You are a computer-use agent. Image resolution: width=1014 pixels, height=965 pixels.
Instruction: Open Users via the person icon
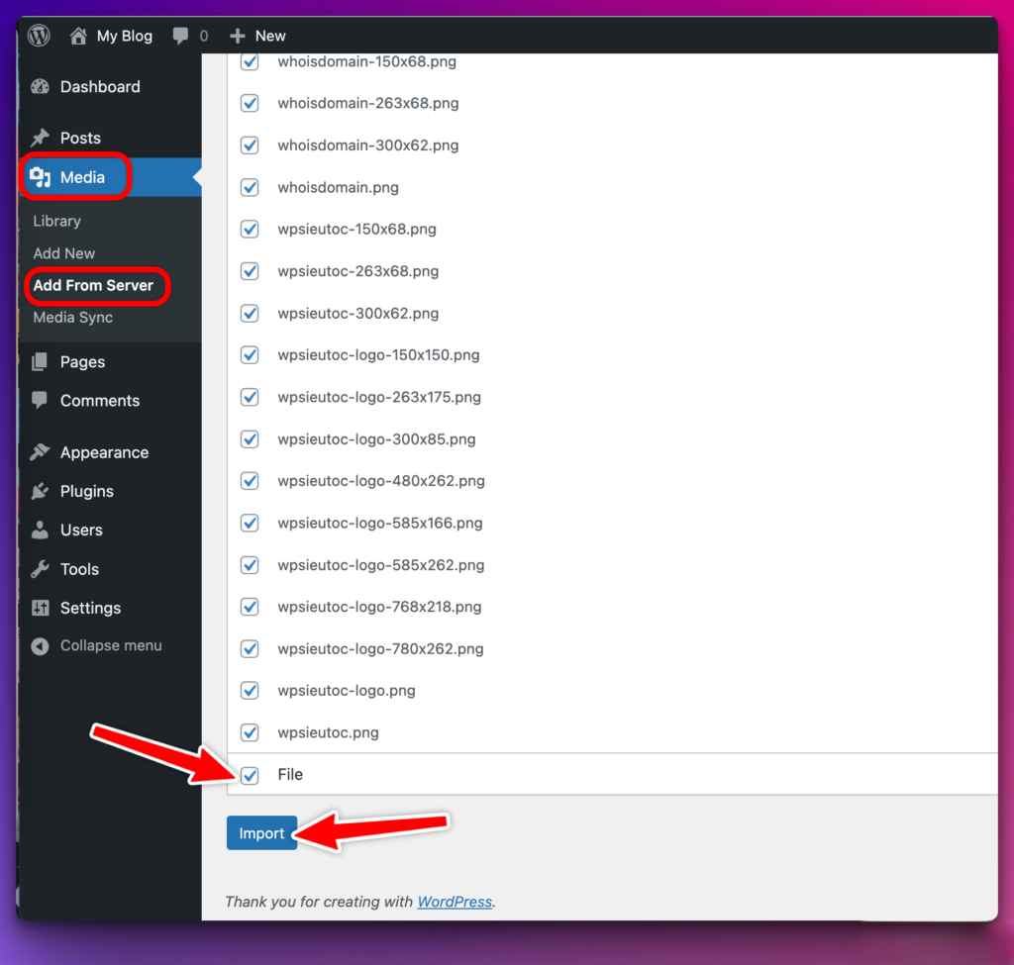point(40,530)
